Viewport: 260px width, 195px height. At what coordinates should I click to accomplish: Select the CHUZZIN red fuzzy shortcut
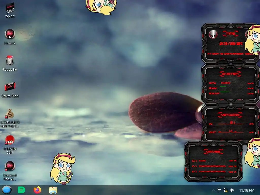tap(10, 144)
